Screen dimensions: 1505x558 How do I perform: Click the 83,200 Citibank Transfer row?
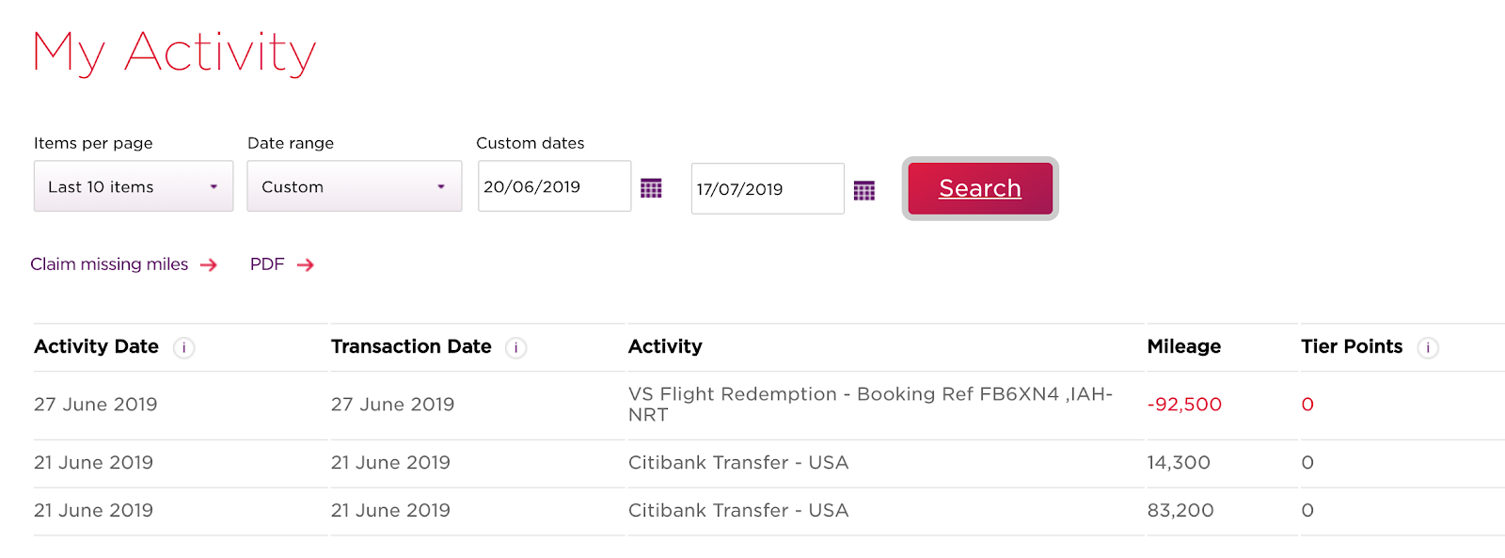738,511
